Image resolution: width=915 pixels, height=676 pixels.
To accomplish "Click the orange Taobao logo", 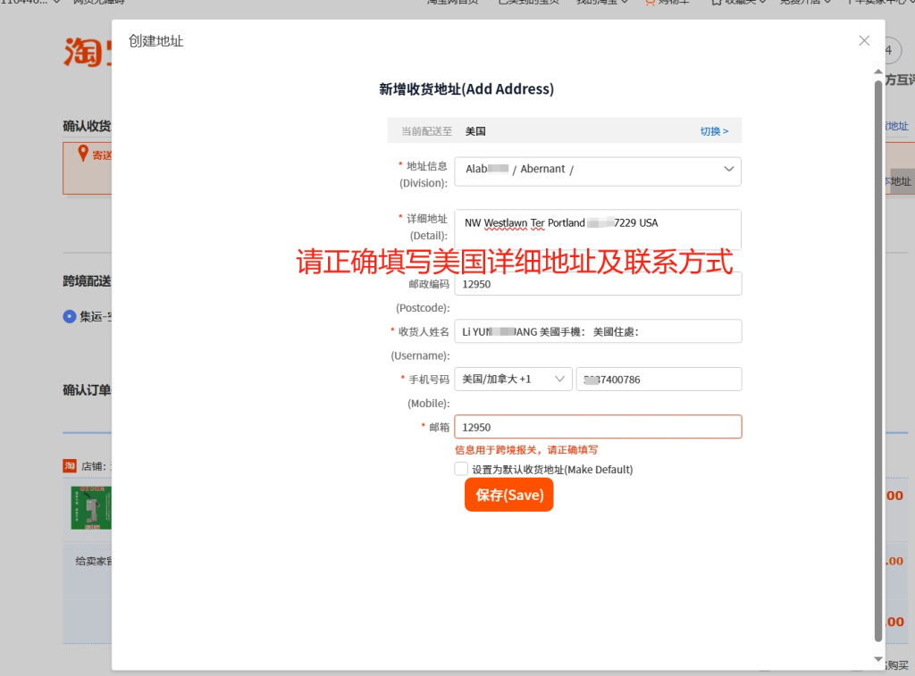I will 87,53.
